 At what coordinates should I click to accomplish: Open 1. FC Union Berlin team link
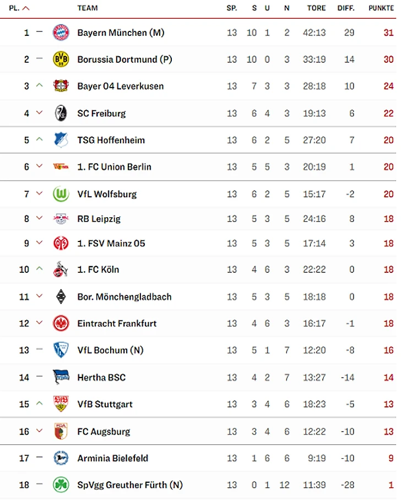114,166
